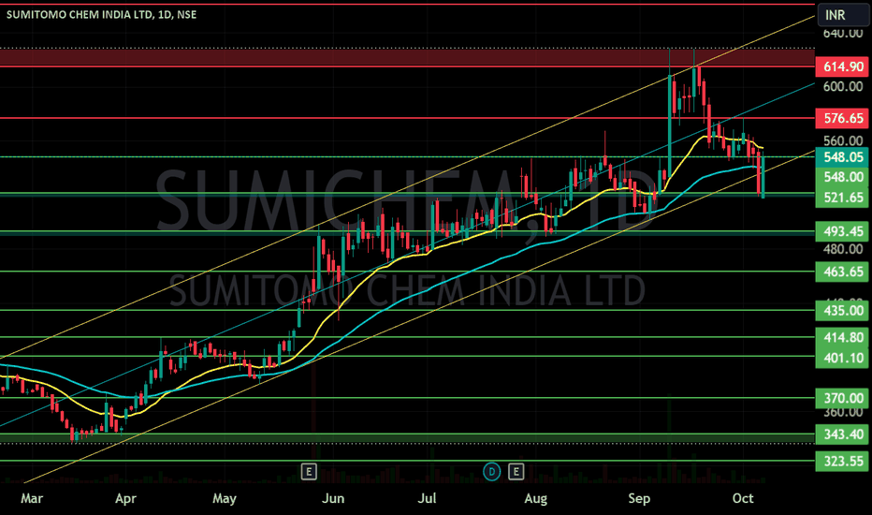Click the dividend D marker near August
872x515 pixels.
tap(491, 472)
